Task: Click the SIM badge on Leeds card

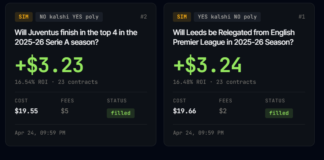Action: pos(182,17)
